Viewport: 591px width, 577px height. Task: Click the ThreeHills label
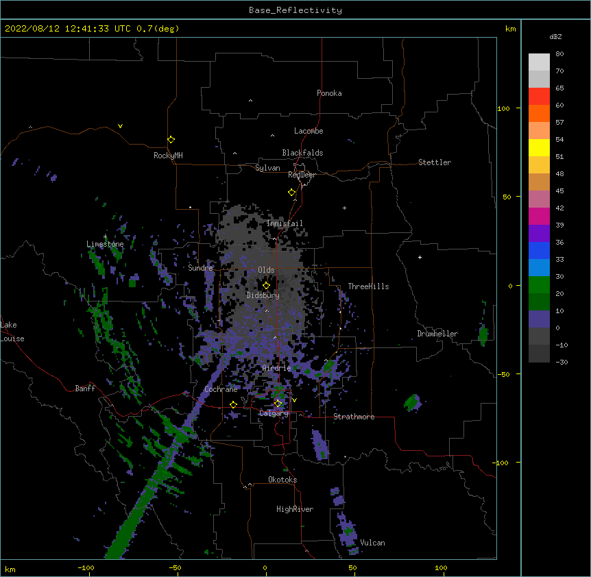pyautogui.click(x=368, y=286)
